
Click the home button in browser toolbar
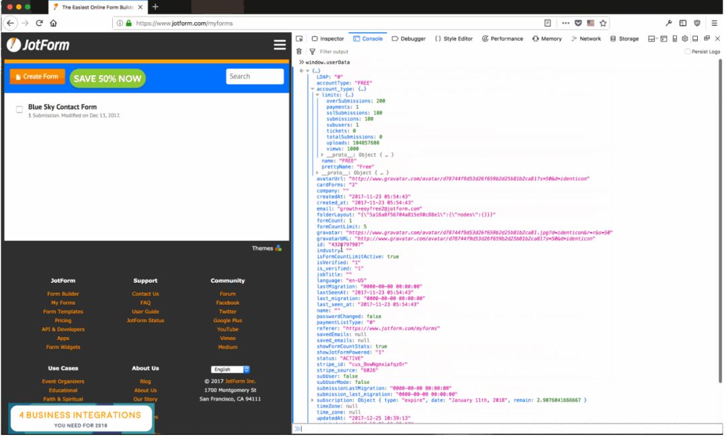click(54, 23)
